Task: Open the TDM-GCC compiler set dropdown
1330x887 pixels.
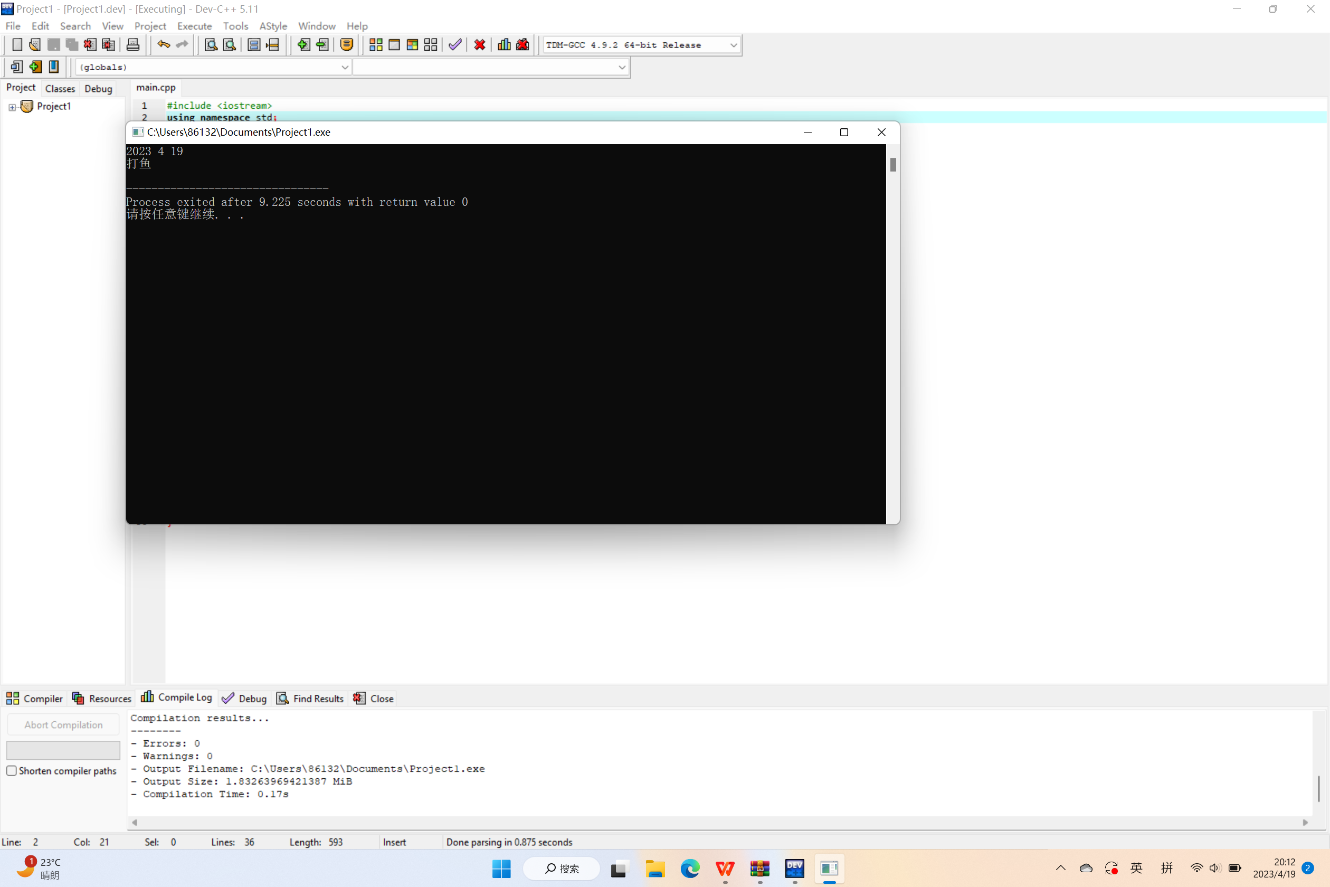Action: pos(734,45)
